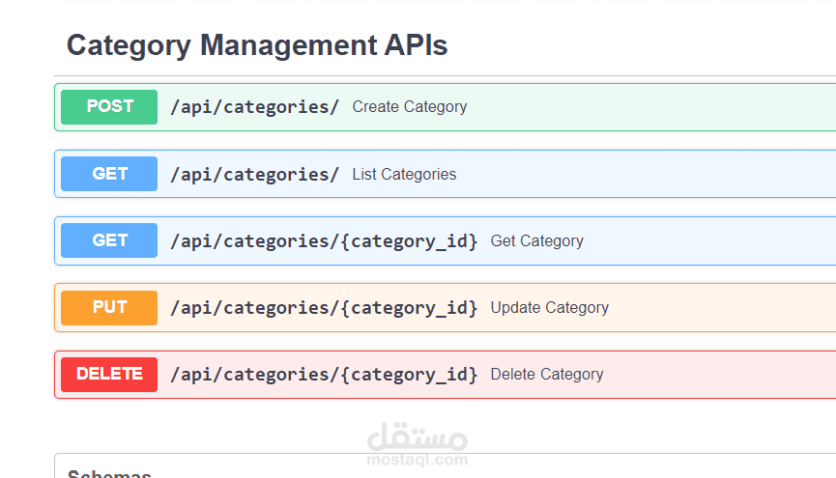
Task: Open the Update Category summary text
Action: [549, 308]
